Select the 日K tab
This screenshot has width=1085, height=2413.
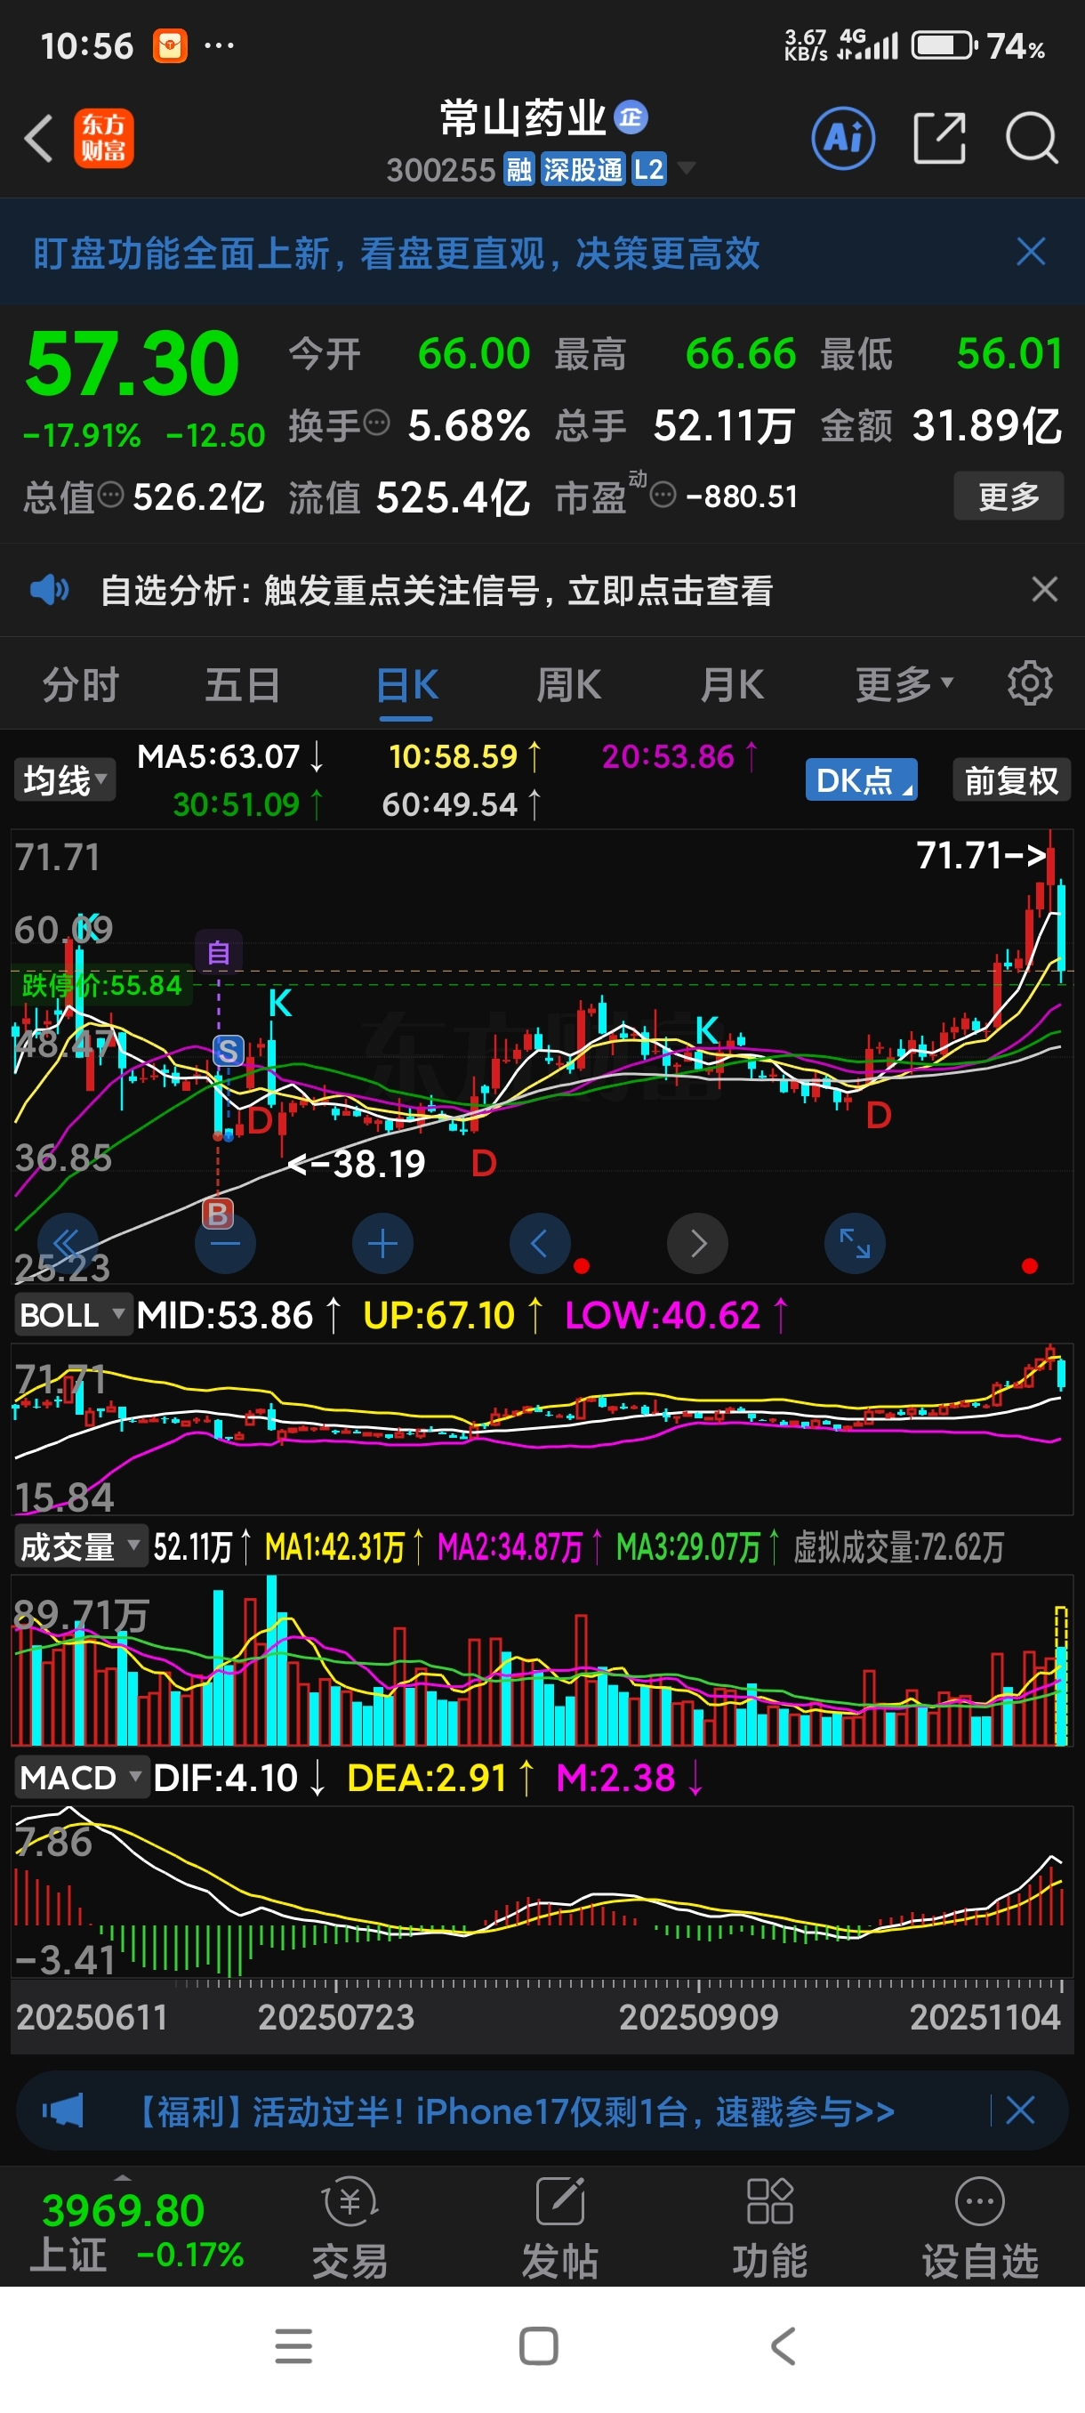pyautogui.click(x=406, y=687)
